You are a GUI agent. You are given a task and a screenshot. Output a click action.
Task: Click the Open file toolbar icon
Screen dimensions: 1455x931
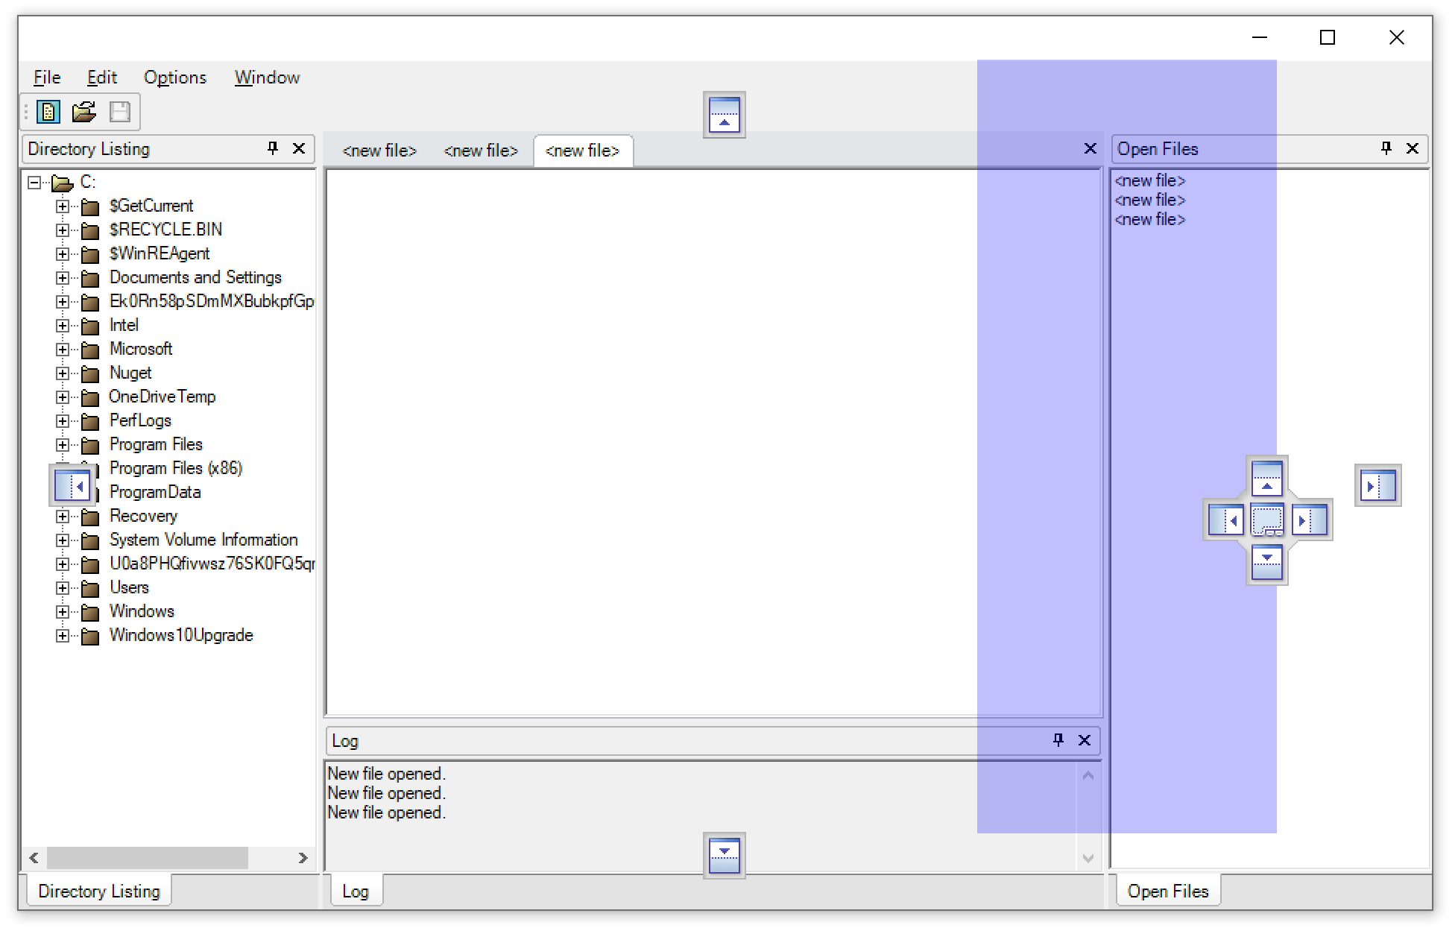click(x=83, y=113)
